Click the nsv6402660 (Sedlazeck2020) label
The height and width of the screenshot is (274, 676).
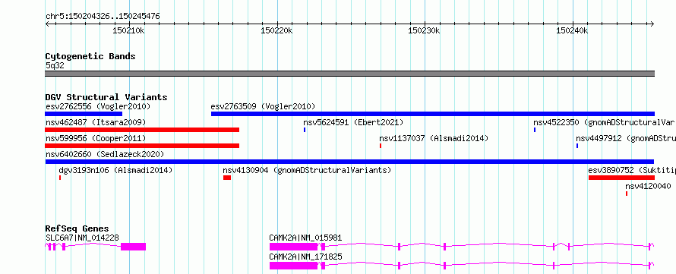click(x=105, y=154)
